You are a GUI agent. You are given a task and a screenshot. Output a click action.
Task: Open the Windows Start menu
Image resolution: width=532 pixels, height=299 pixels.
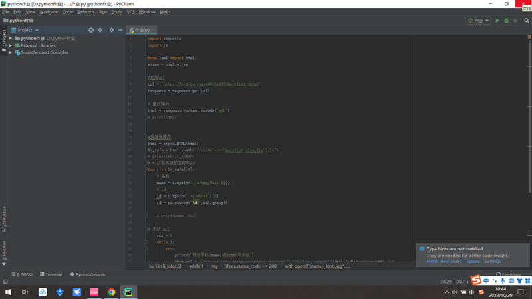coord(8,292)
